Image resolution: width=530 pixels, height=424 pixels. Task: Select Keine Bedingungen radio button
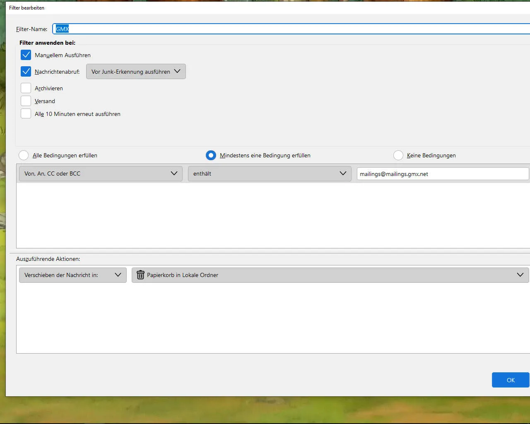(398, 155)
